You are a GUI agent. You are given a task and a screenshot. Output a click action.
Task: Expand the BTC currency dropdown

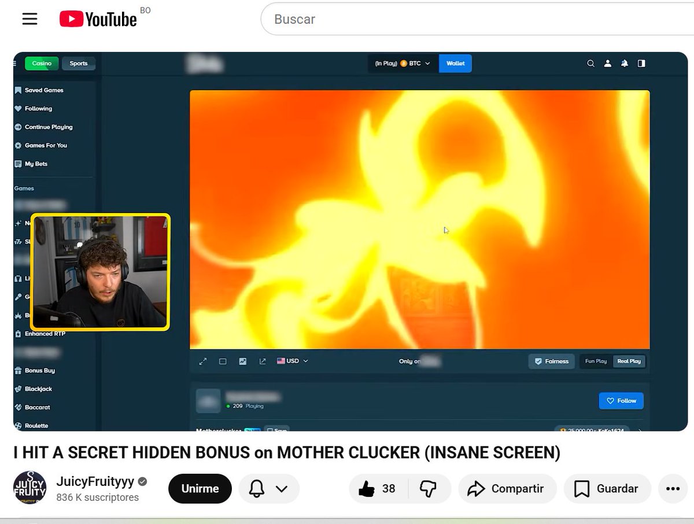coord(403,64)
